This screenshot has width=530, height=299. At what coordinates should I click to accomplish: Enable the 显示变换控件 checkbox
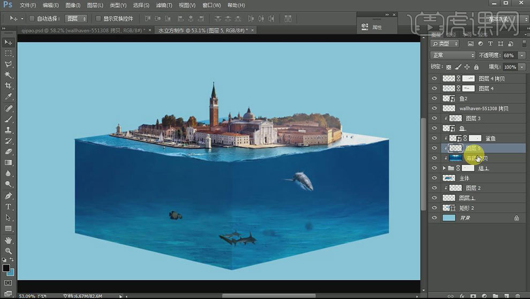tap(98, 18)
